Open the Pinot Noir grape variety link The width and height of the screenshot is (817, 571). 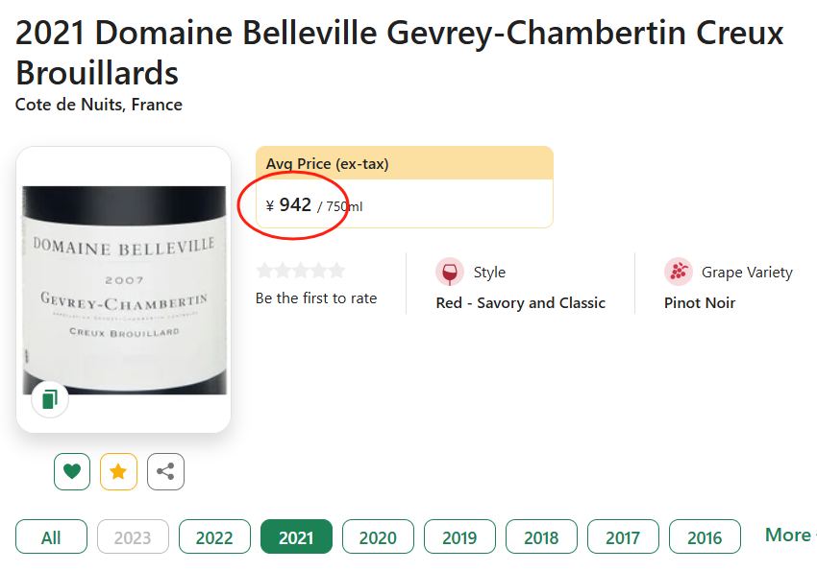pyautogui.click(x=700, y=303)
